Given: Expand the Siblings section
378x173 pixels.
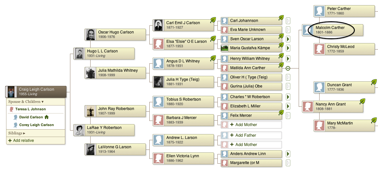Looking at the screenshot, I should pos(17,133).
